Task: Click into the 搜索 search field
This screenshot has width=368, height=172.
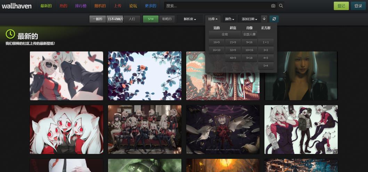Action: pyautogui.click(x=217, y=6)
